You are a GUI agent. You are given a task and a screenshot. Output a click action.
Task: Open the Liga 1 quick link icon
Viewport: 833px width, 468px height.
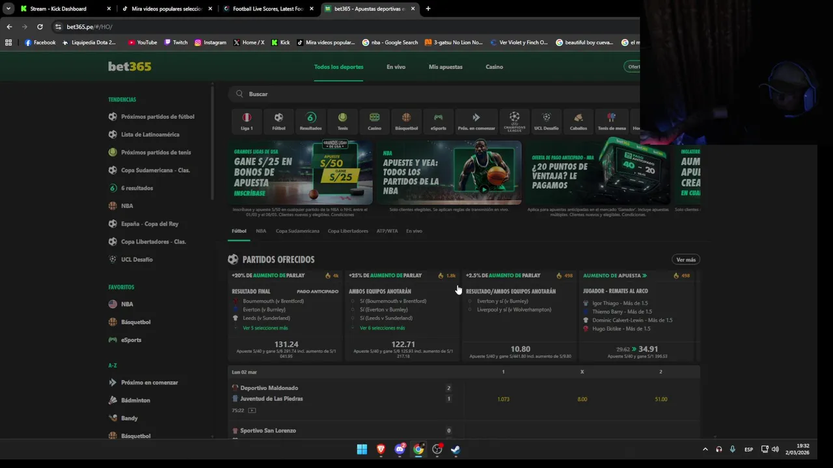[x=247, y=121]
